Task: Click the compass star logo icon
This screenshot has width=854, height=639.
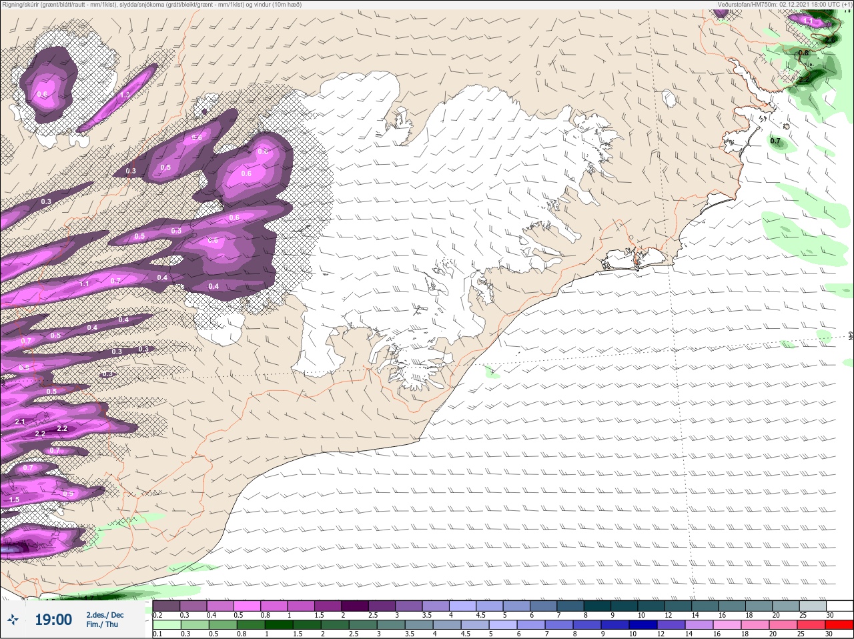Action: point(14,620)
